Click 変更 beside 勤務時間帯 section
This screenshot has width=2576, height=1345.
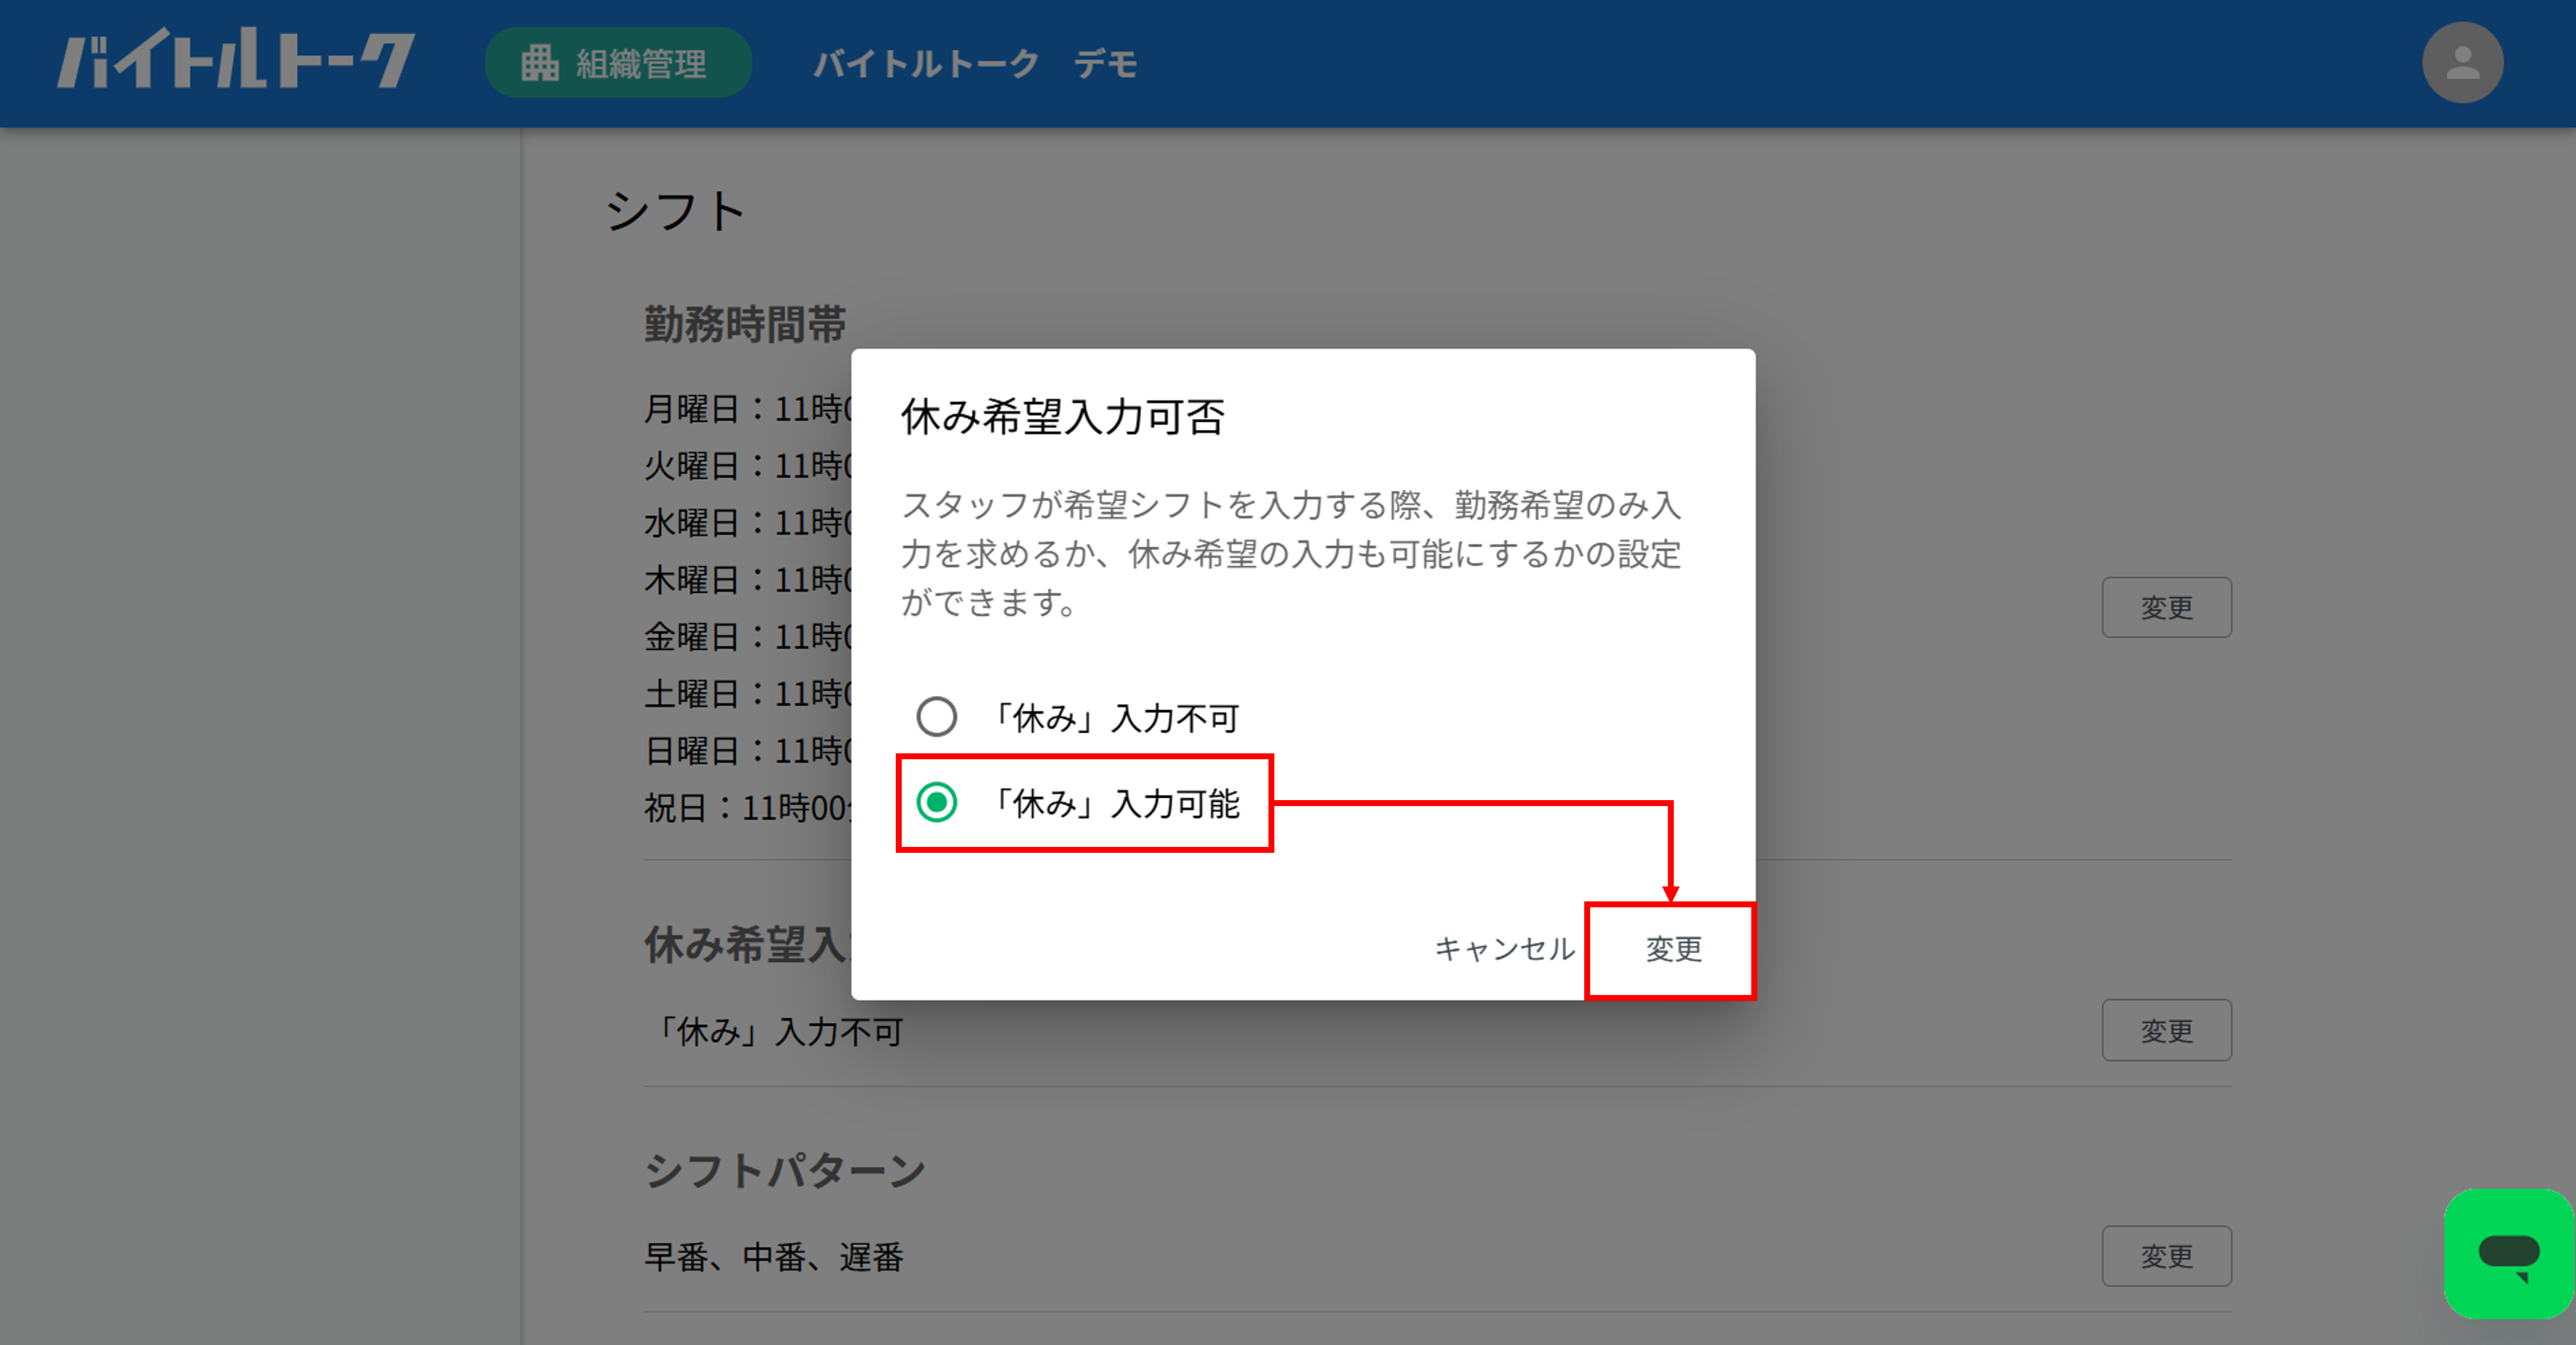coord(2166,607)
